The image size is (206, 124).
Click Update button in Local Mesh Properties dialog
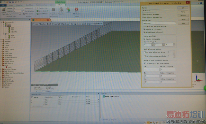[x=183, y=16]
